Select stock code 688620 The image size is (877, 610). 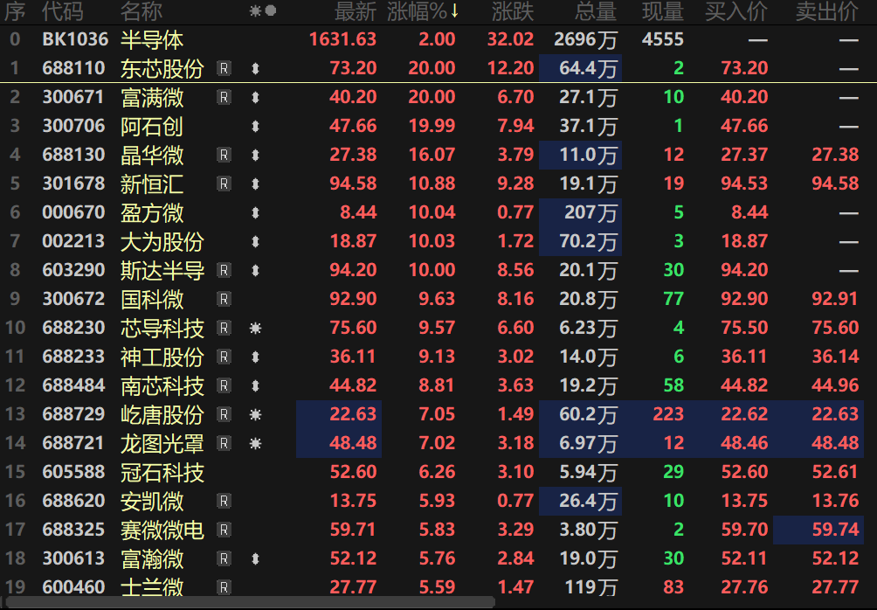pos(74,501)
